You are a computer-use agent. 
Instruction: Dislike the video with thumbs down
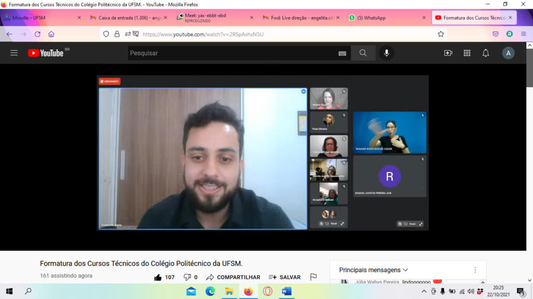(x=187, y=277)
